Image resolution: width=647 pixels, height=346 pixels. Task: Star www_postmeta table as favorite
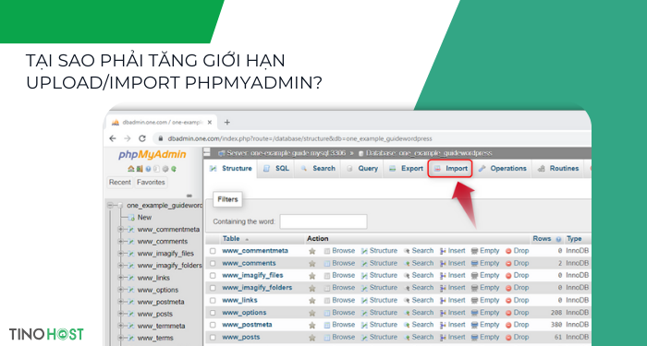click(312, 325)
